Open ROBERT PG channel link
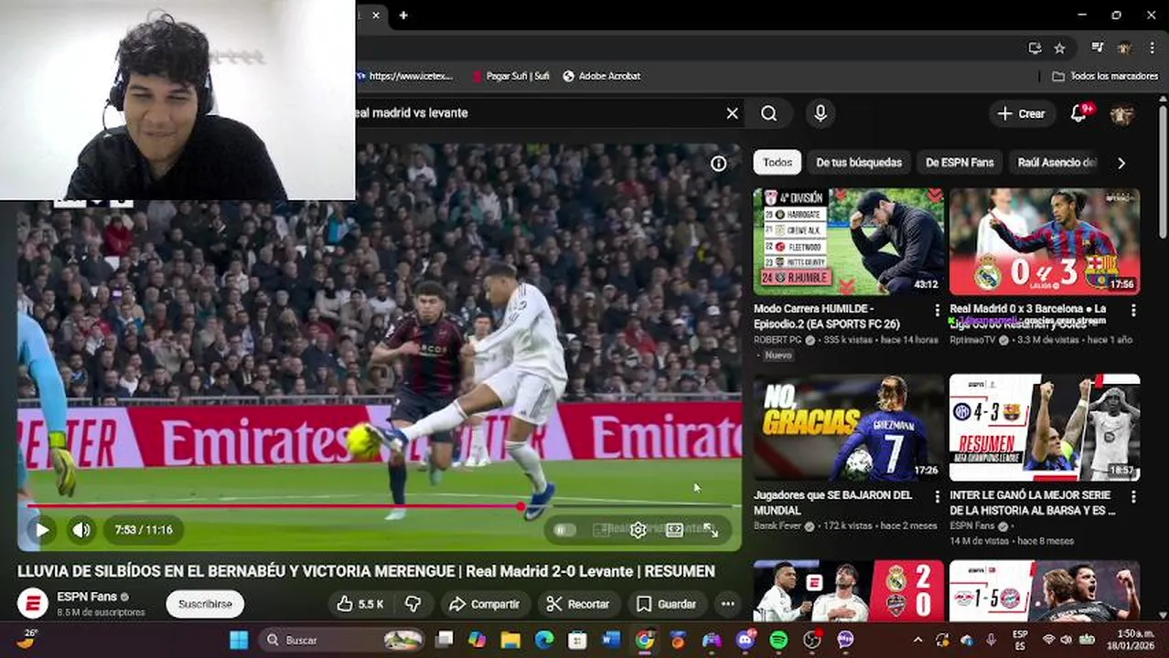Viewport: 1169px width, 658px height. (x=778, y=340)
